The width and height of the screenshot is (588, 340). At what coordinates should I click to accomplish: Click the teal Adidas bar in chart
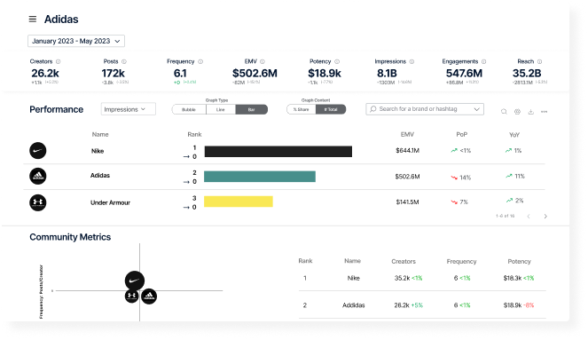(260, 177)
